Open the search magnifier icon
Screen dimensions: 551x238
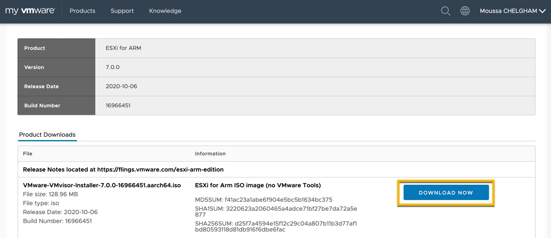click(445, 11)
